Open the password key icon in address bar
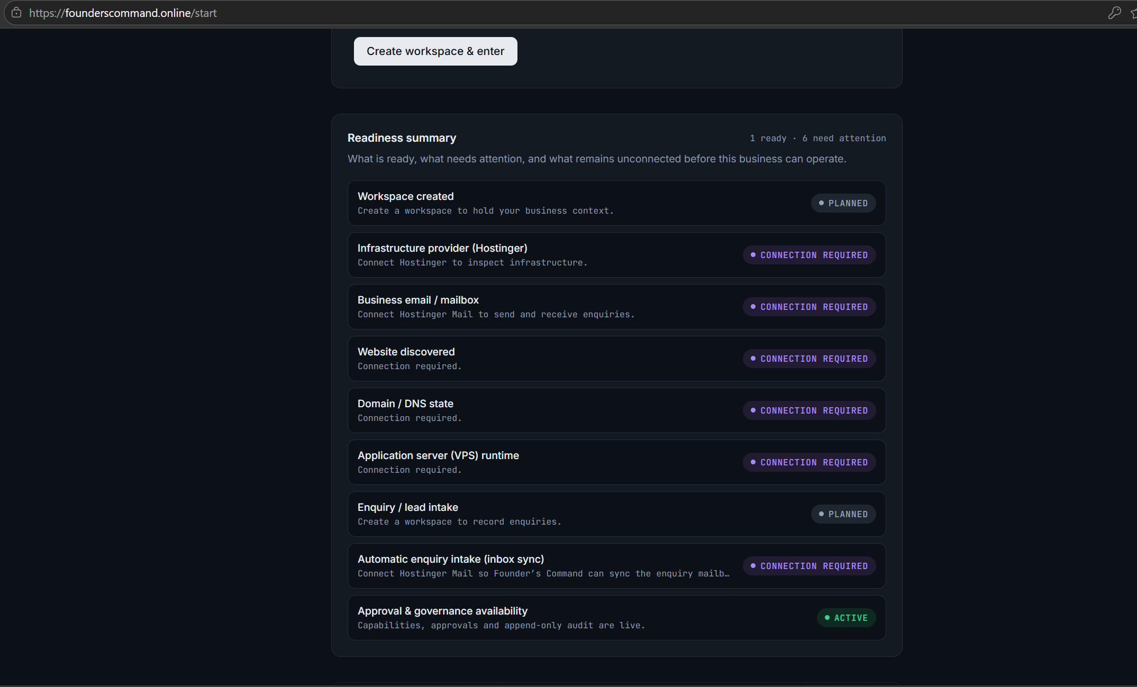This screenshot has width=1137, height=687. click(1114, 13)
